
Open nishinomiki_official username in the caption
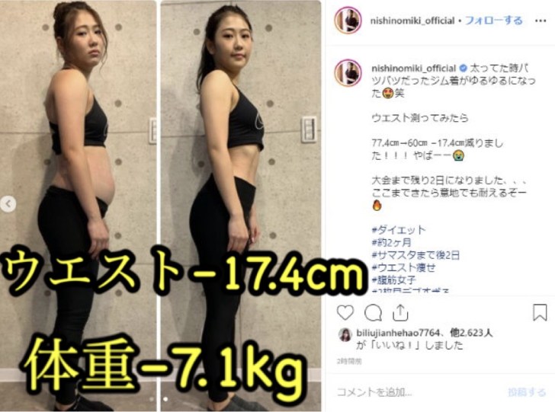click(413, 68)
